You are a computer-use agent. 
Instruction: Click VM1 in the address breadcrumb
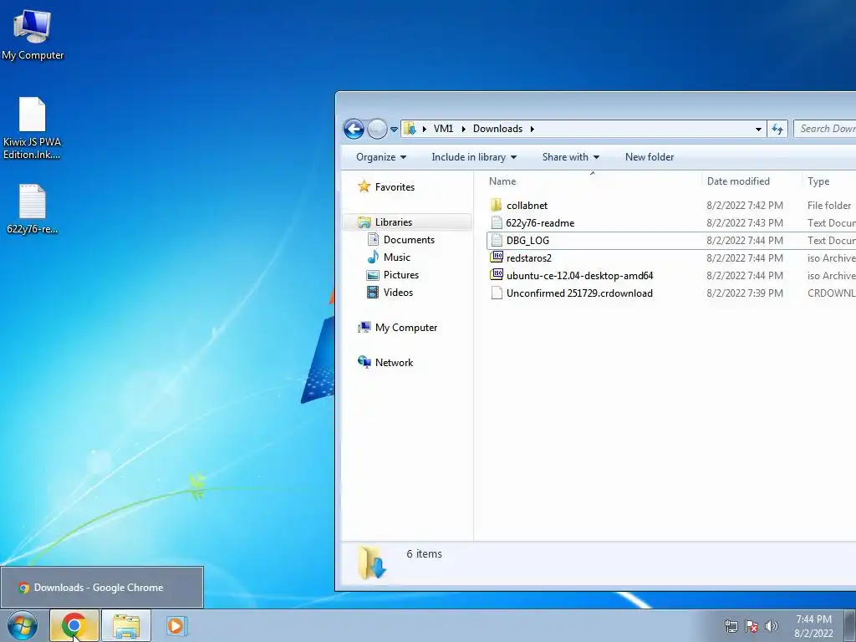click(443, 129)
